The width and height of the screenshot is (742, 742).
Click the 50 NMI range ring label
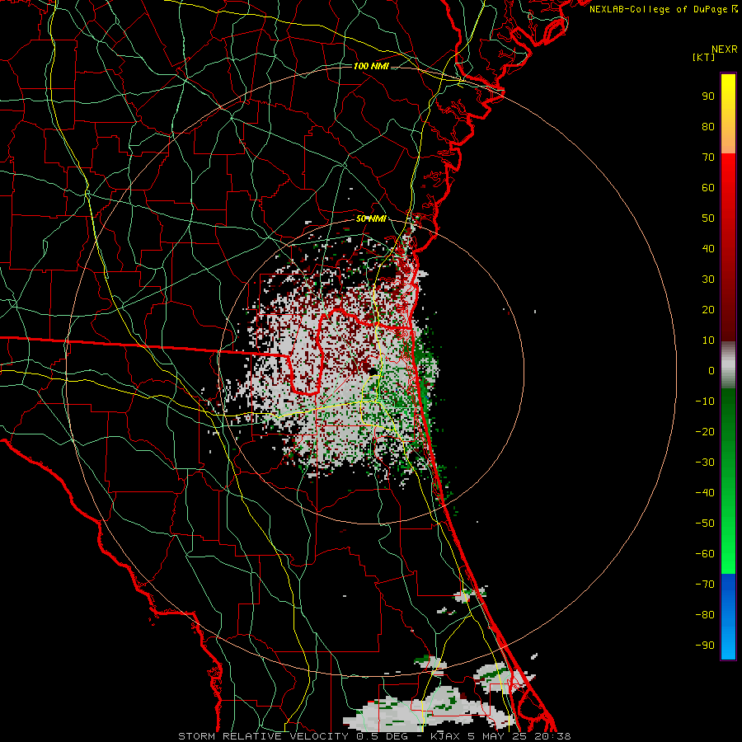[372, 218]
